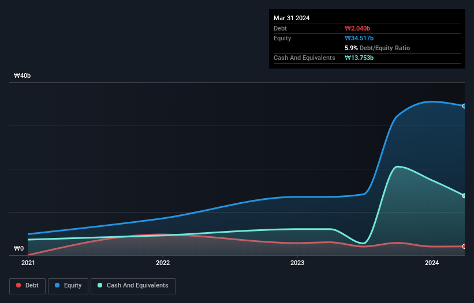Click the ₩2.040b debt value
The height and width of the screenshot is (303, 474).
point(357,28)
